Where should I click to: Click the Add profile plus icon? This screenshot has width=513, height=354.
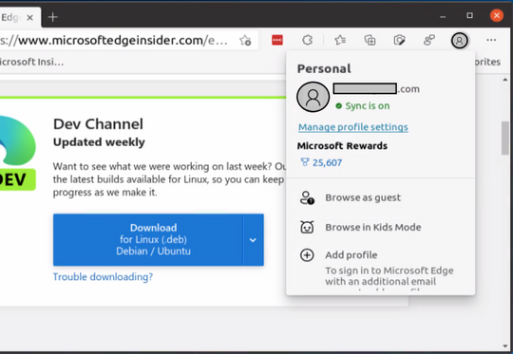(307, 255)
